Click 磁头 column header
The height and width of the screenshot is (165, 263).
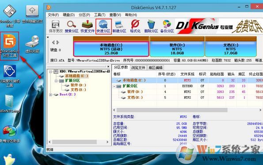point(231,74)
